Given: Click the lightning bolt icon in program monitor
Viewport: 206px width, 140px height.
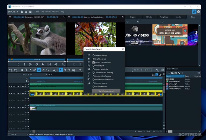Looking at the screenshot, I should (63, 64).
